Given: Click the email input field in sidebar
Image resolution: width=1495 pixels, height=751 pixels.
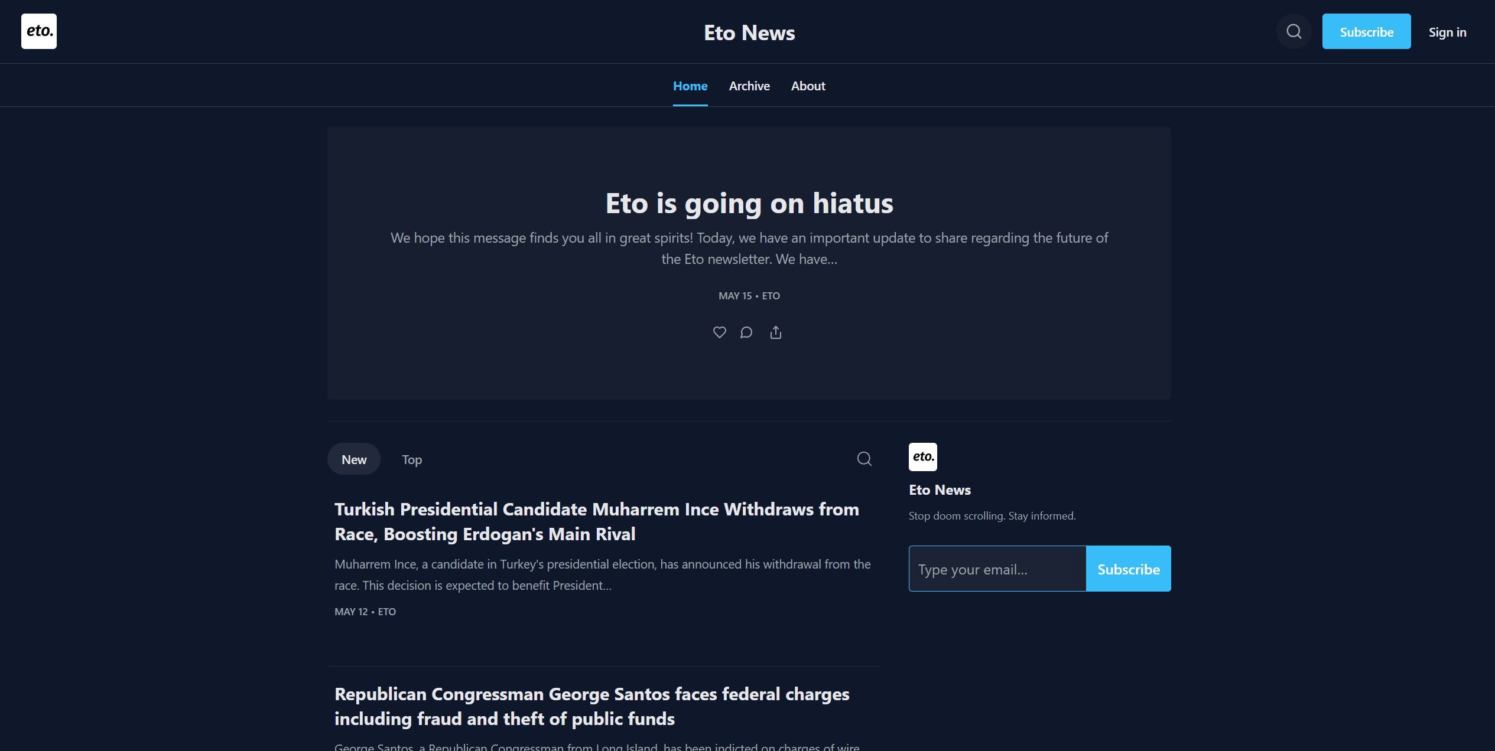Looking at the screenshot, I should tap(997, 568).
